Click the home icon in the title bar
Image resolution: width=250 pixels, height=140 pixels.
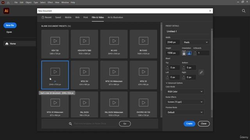tap(8, 3)
